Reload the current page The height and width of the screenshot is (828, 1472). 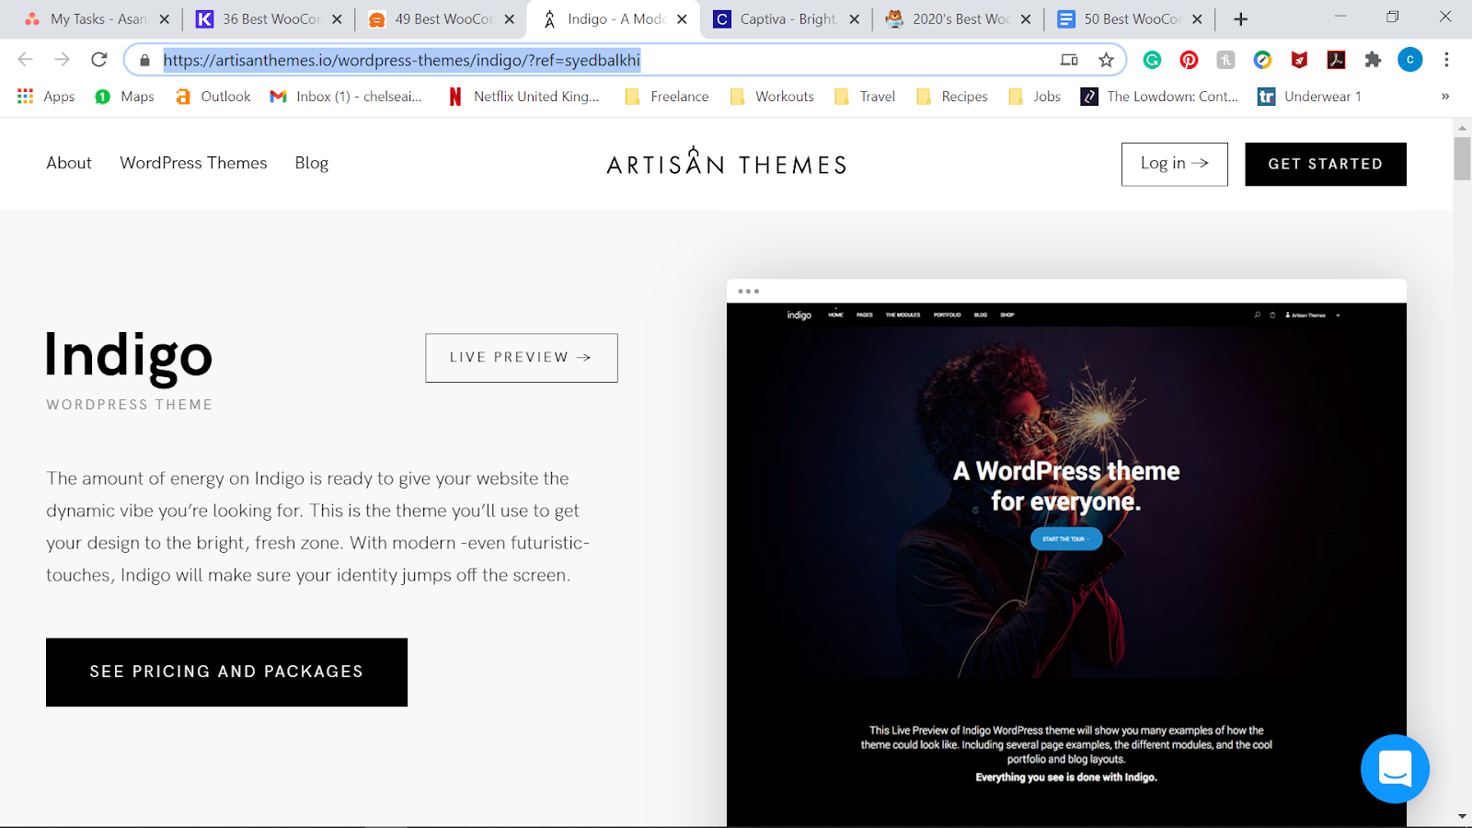tap(99, 60)
